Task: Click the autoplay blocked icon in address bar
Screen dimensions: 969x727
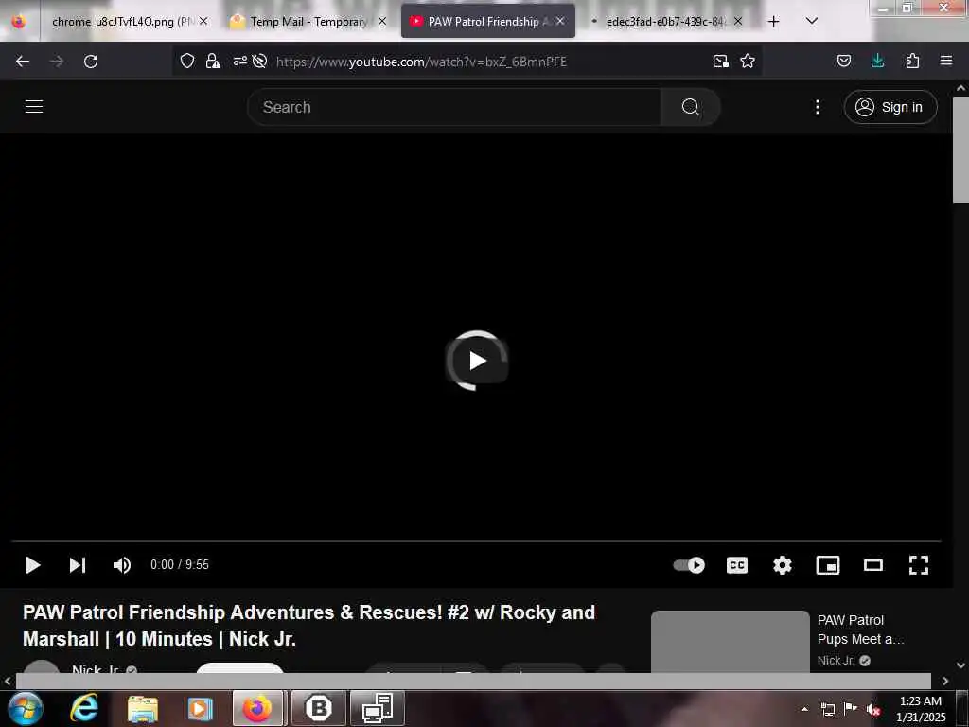Action: [x=260, y=61]
